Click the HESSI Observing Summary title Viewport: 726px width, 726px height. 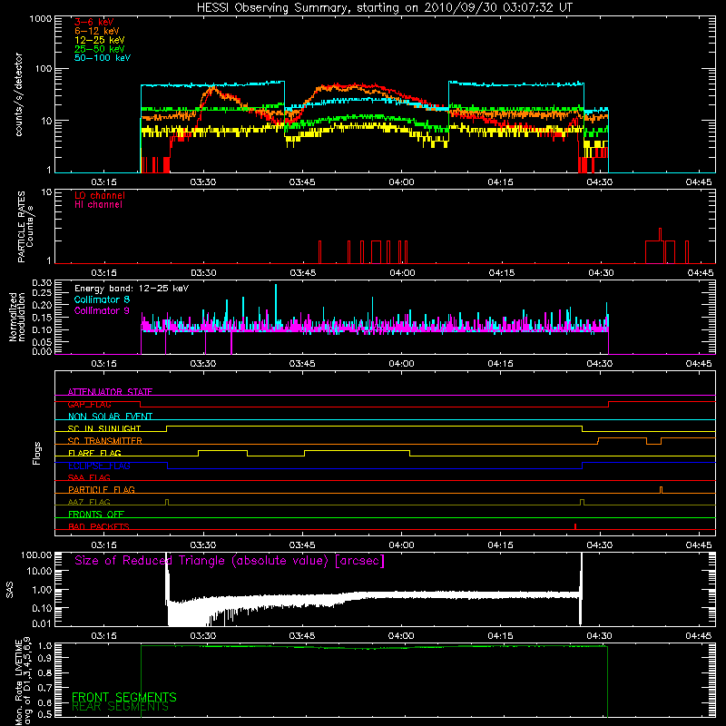click(384, 8)
